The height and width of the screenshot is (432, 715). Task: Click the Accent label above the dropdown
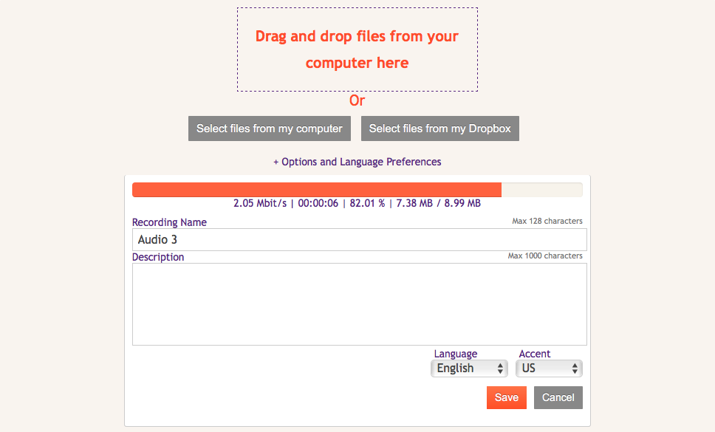tap(535, 354)
